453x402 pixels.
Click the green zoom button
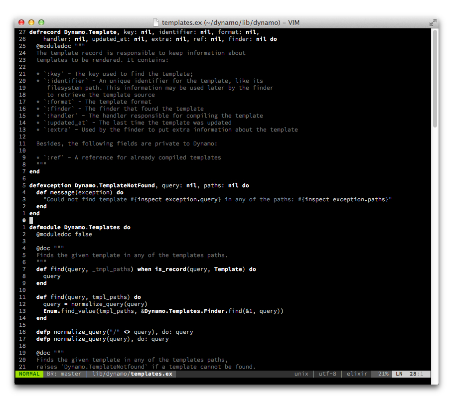pyautogui.click(x=41, y=22)
